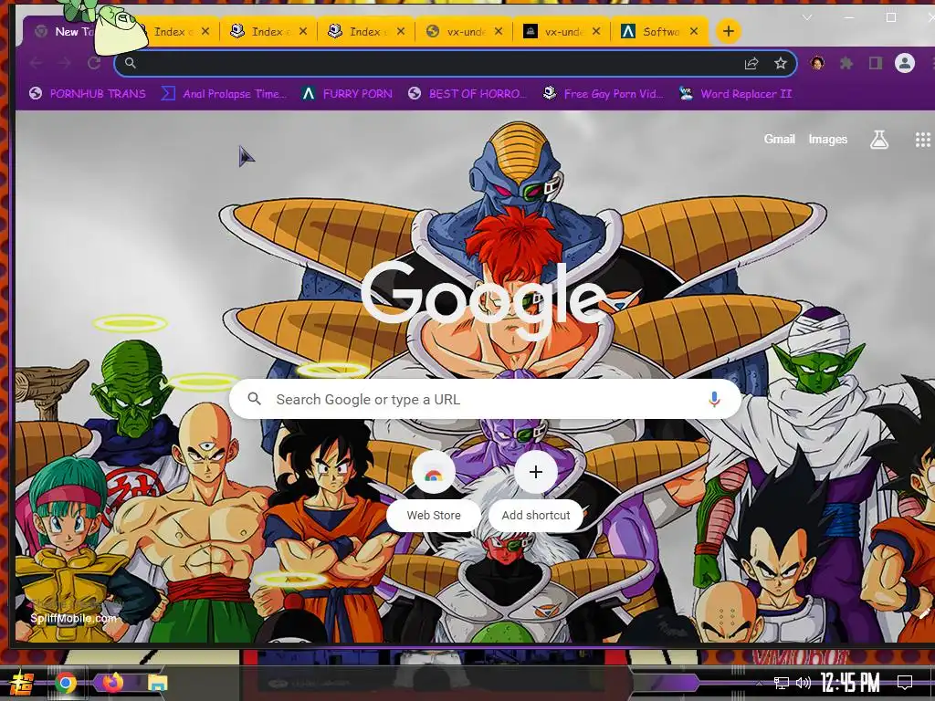
Task: Switch to the New Tab tab
Action: click(x=66, y=32)
